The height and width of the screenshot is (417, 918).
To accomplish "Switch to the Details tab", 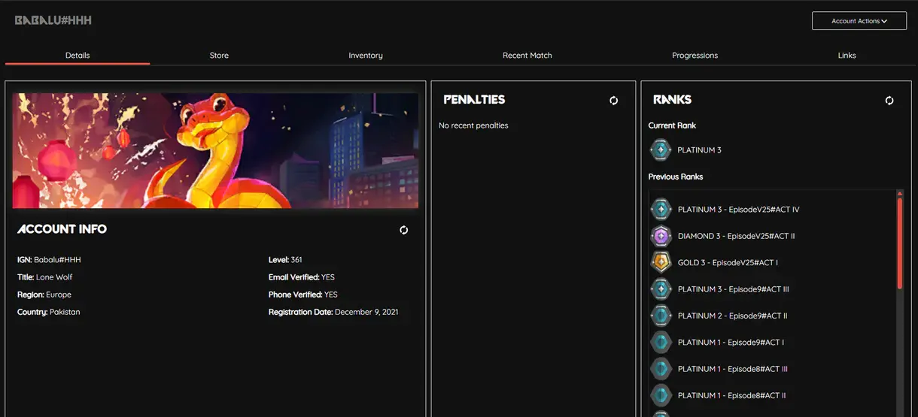I will pyautogui.click(x=78, y=56).
